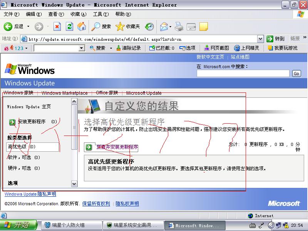Click the Microsoft.com search input box
This screenshot has width=308, height=231.
(243, 74)
